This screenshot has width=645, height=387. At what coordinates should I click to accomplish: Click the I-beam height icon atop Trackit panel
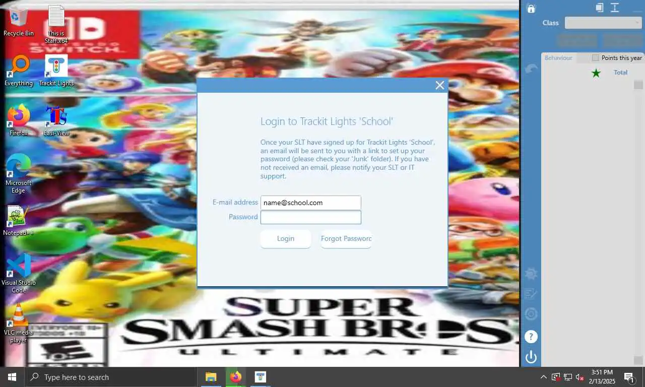(x=615, y=7)
